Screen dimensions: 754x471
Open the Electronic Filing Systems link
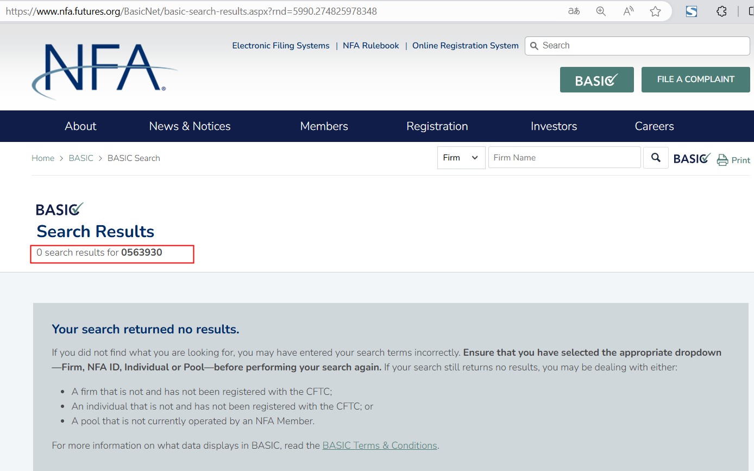coord(280,46)
